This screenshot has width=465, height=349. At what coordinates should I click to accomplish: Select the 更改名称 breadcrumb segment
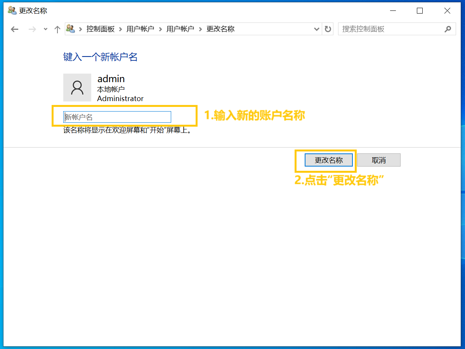(x=220, y=29)
